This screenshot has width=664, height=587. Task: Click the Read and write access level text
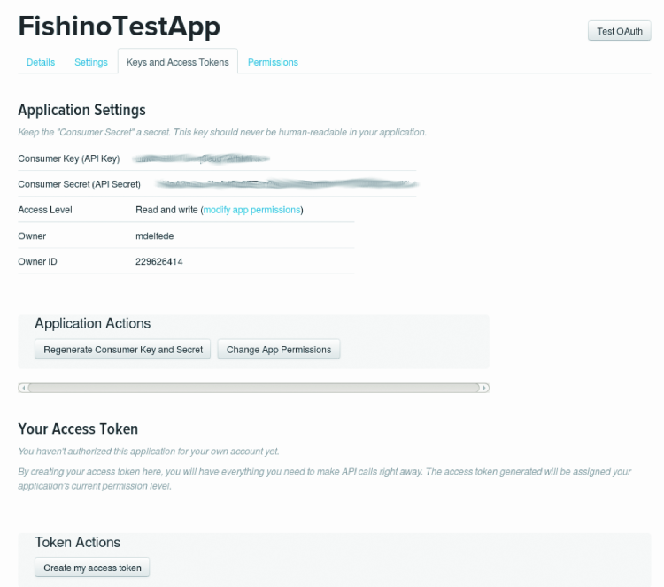(166, 210)
